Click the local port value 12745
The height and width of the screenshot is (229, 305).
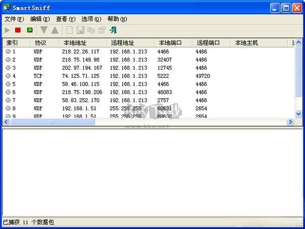pos(165,68)
